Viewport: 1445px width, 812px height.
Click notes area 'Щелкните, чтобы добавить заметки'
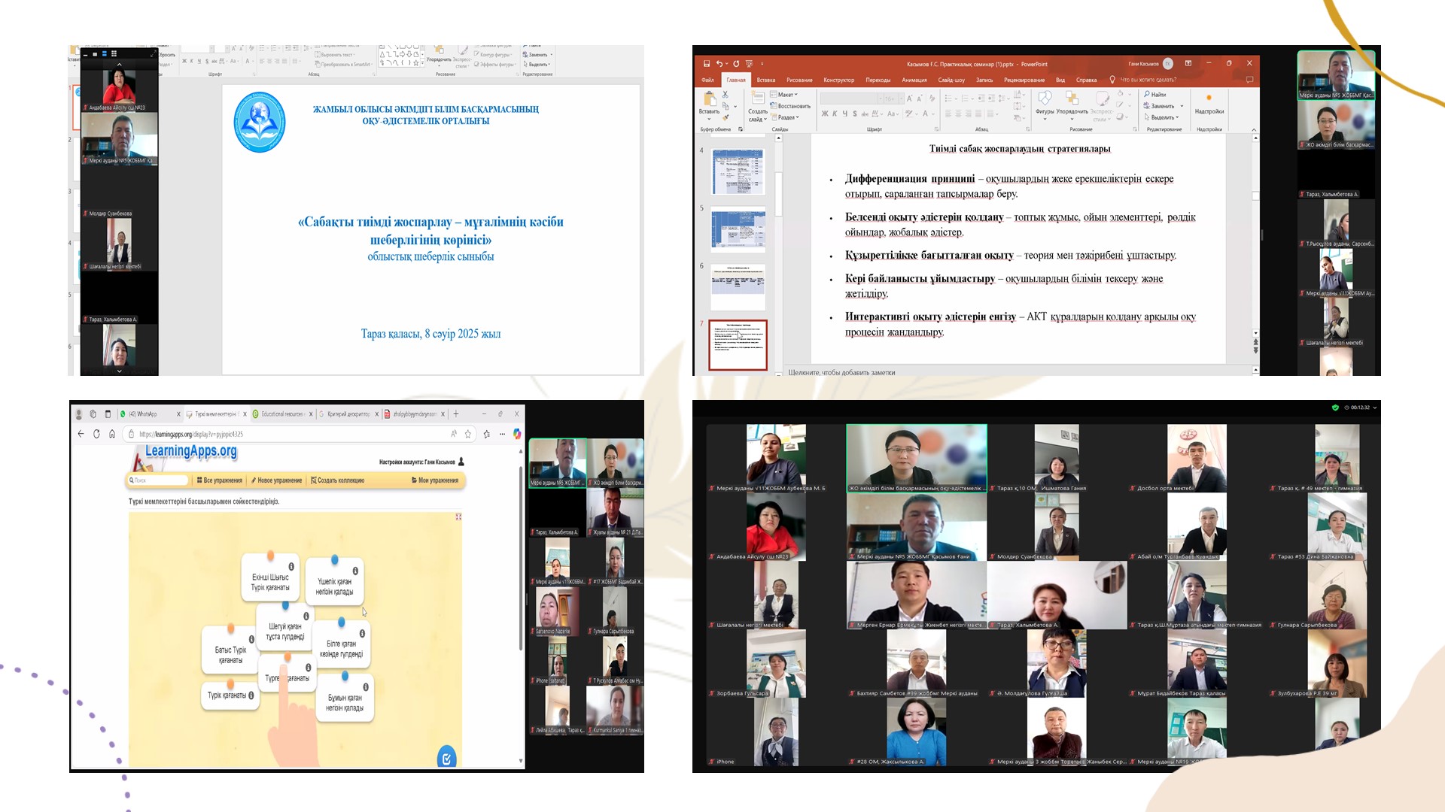[841, 372]
